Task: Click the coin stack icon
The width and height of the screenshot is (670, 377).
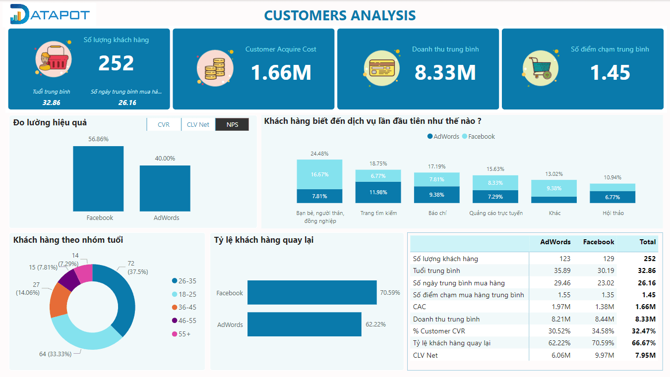Action: click(215, 68)
